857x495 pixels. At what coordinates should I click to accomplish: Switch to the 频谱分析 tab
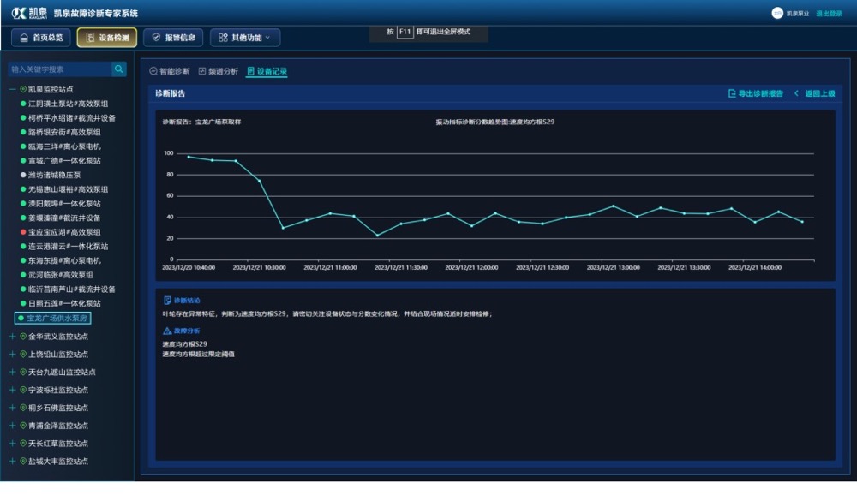pyautogui.click(x=218, y=71)
